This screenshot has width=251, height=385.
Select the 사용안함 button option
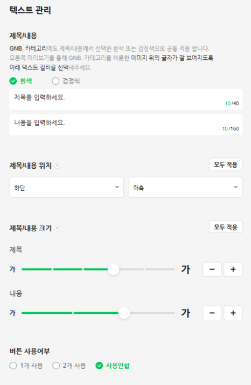[x=113, y=366]
